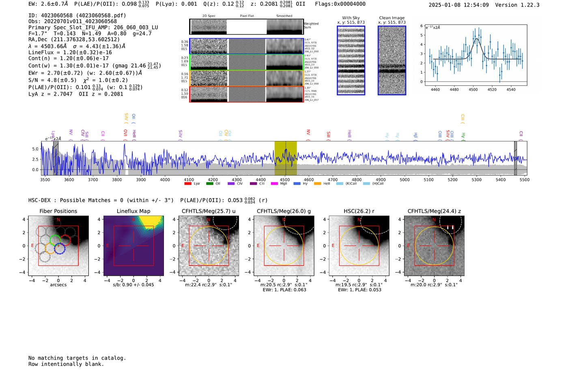Click the gray shaded band near 5460 Å
The height and width of the screenshot is (386, 568).
click(515, 158)
